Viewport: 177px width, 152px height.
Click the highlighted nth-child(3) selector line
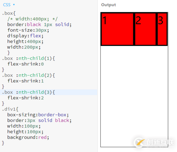(x=49, y=92)
